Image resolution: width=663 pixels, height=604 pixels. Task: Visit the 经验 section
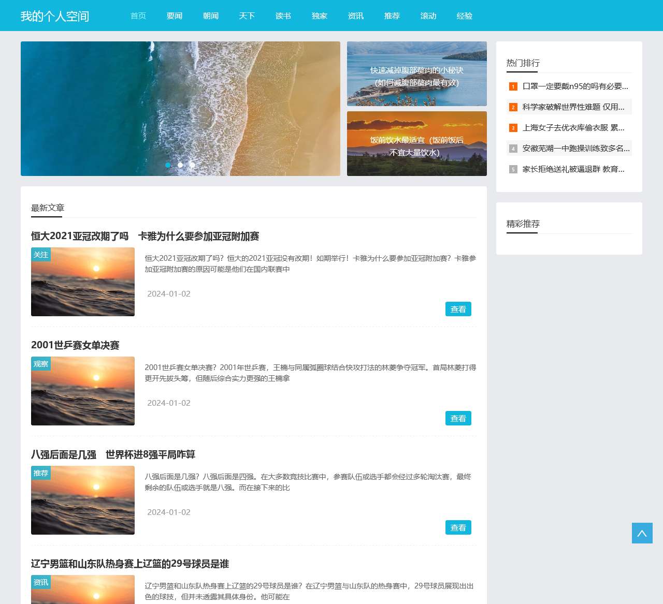[x=465, y=16]
